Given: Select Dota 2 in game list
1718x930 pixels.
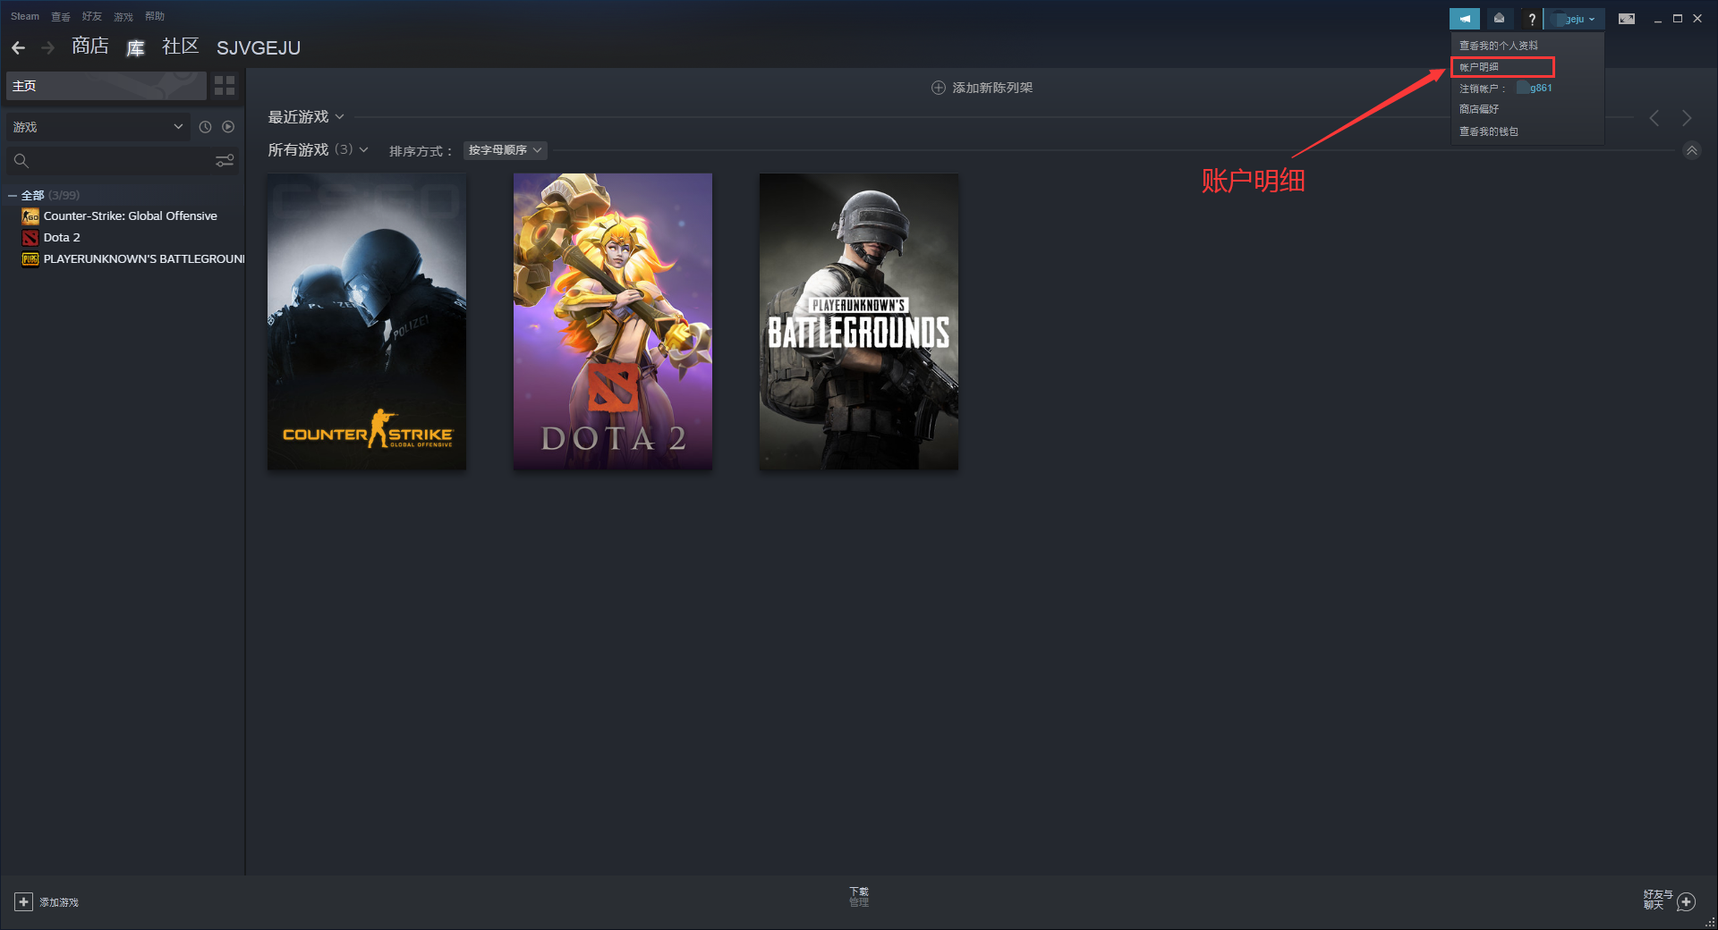Looking at the screenshot, I should click(x=62, y=238).
